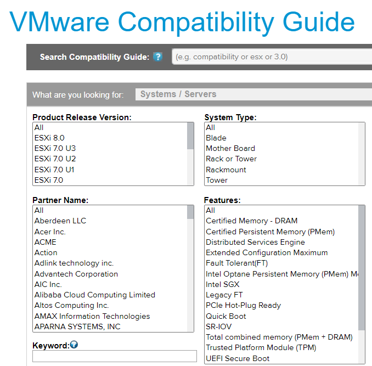The image size is (372, 366).
Task: Select All in System Type list
Action: pos(281,127)
